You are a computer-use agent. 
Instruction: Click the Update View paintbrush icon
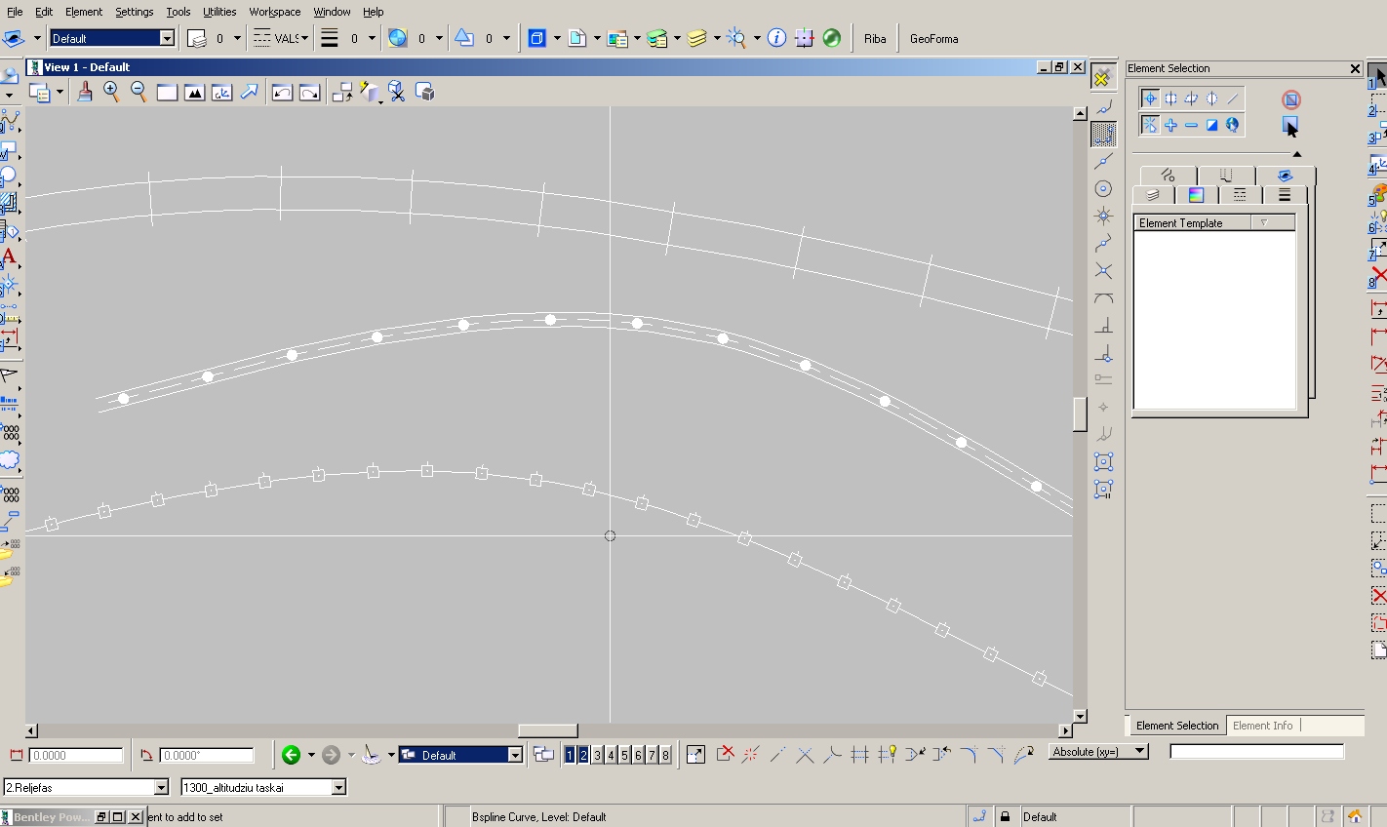click(x=85, y=92)
